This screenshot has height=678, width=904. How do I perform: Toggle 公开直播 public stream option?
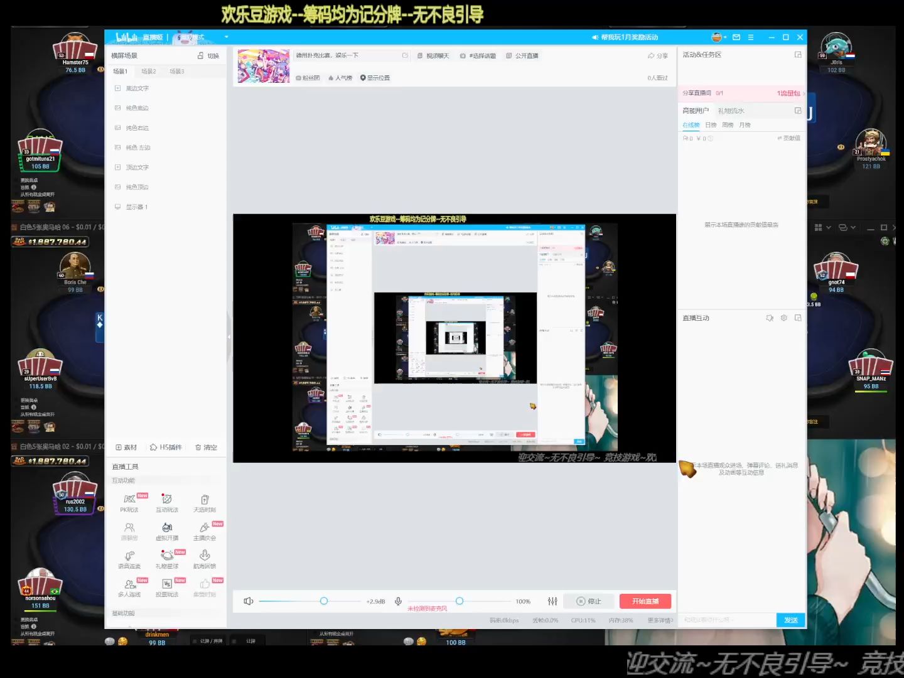click(x=522, y=56)
